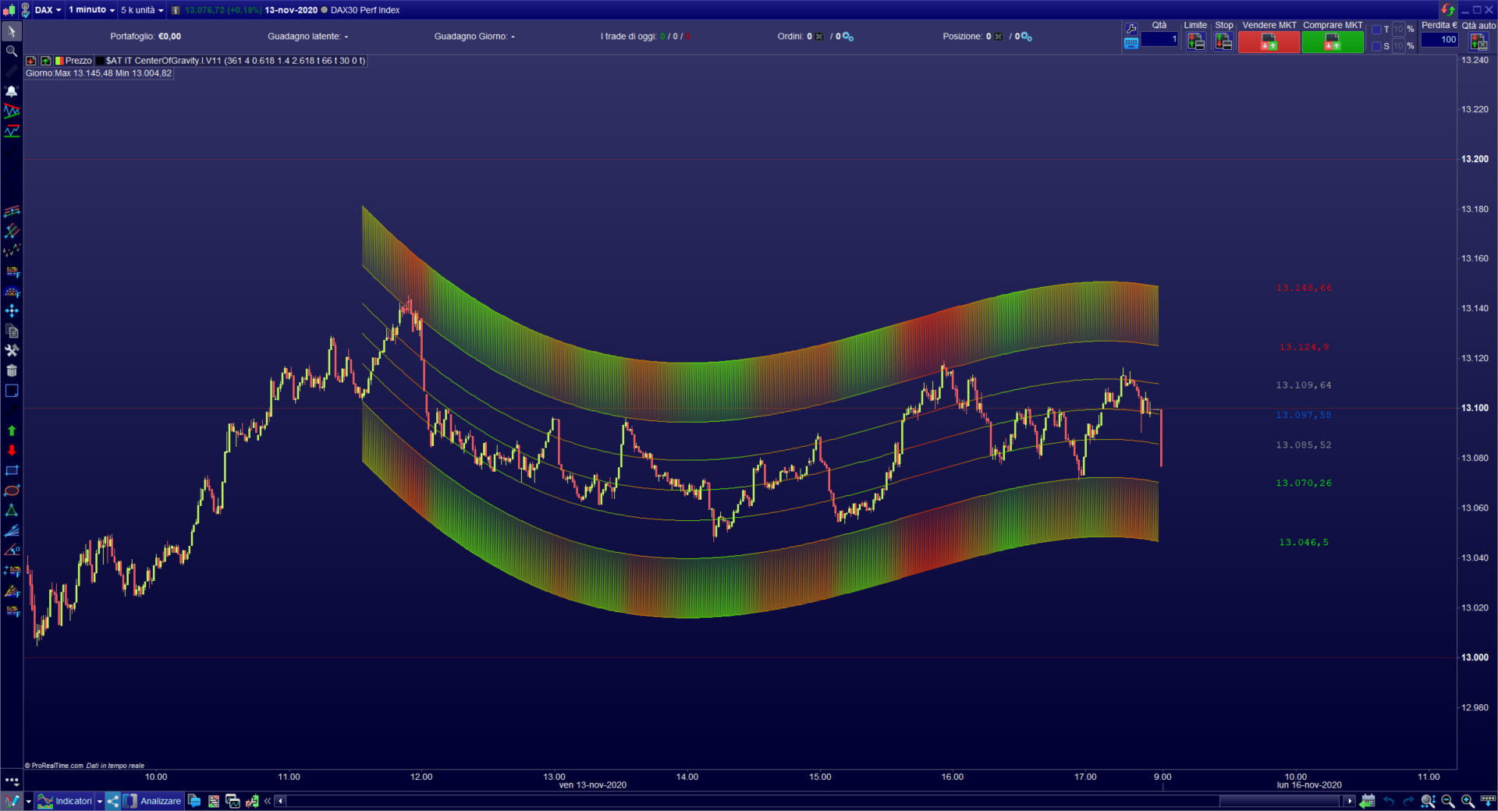Select the magnifier zoom tool in left toolbar
The height and width of the screenshot is (811, 1498).
12,51
